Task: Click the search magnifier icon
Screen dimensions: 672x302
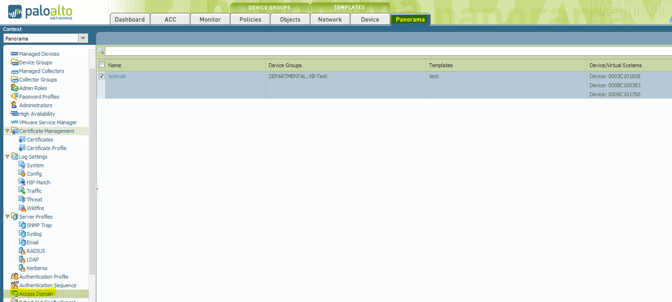Action: coord(101,51)
